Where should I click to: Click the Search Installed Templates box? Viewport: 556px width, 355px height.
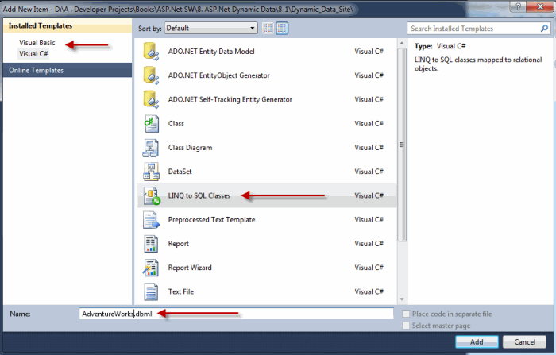479,29
